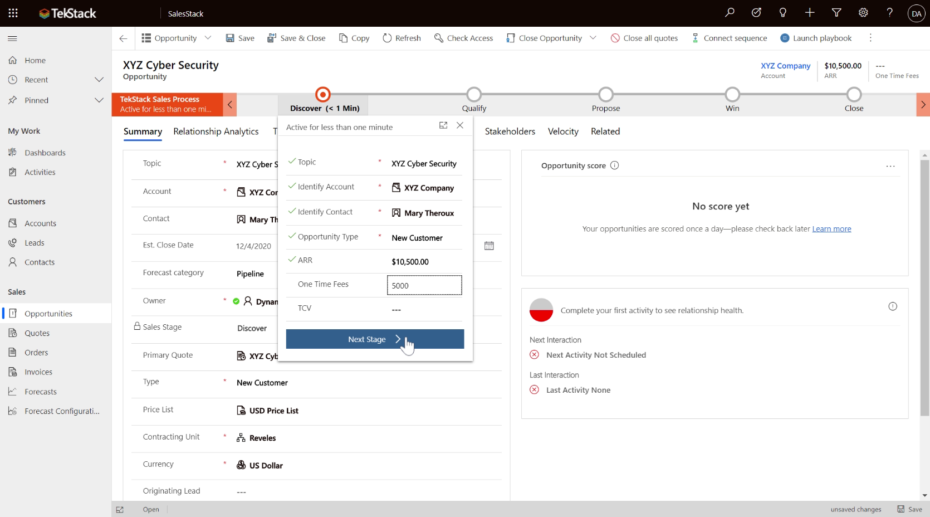Expand Close Opportunity dropdown arrow
The height and width of the screenshot is (517, 930).
click(593, 38)
